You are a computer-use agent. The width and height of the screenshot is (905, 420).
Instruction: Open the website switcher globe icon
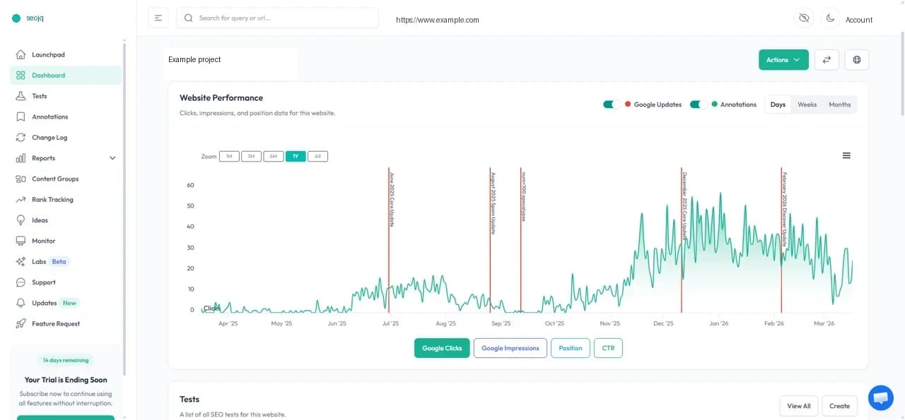pos(856,59)
